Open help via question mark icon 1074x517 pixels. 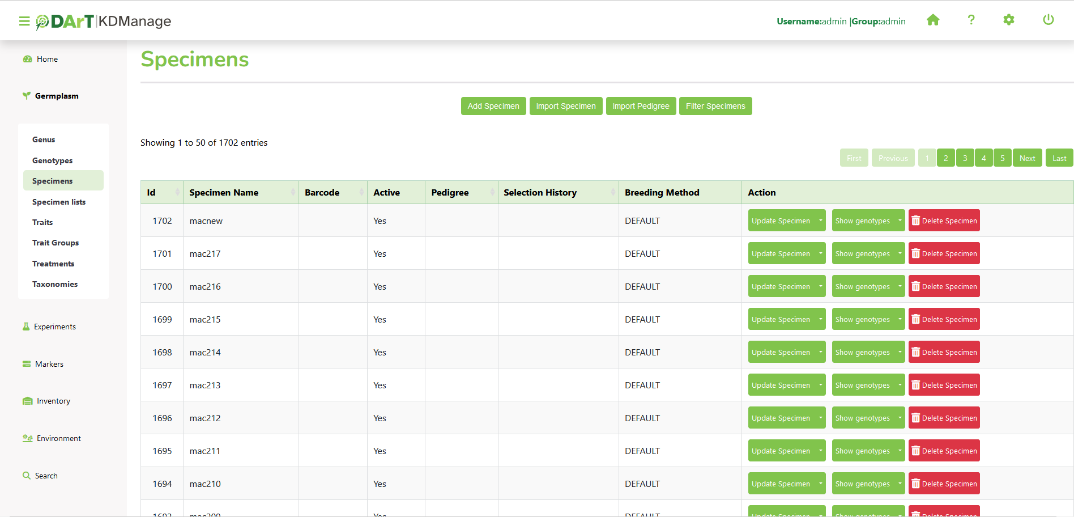971,20
